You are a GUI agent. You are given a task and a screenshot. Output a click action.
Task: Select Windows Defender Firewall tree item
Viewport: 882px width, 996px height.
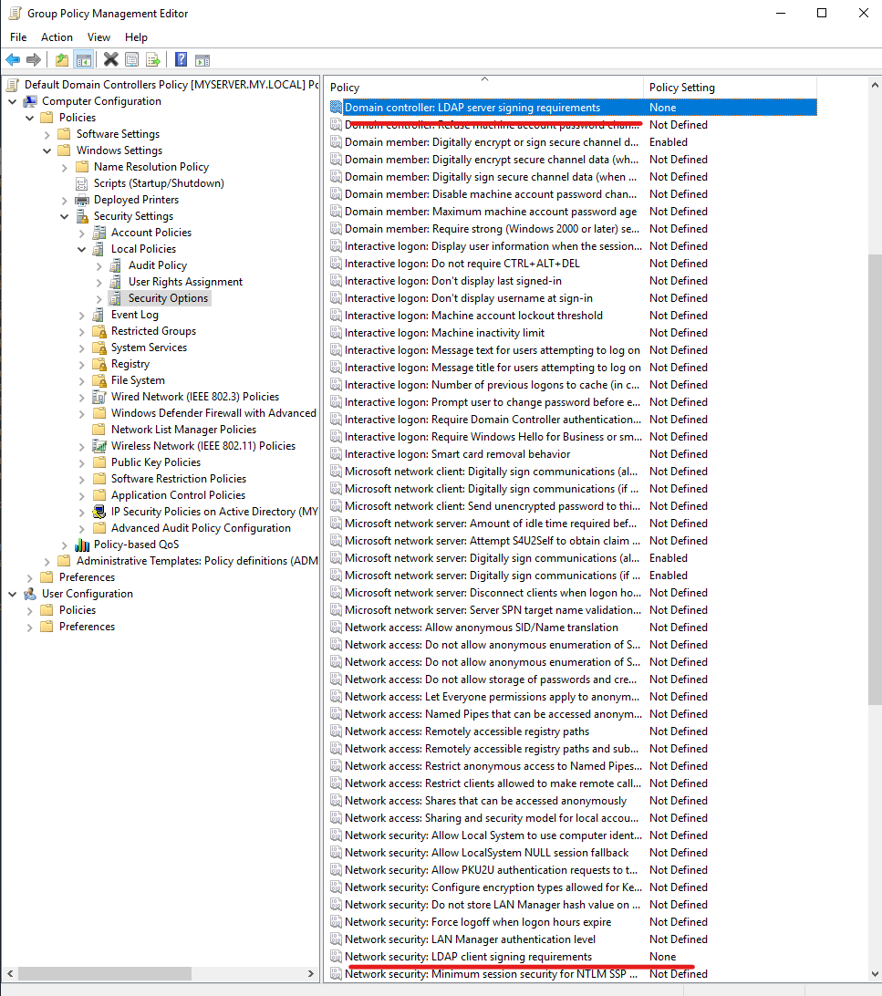(x=213, y=413)
